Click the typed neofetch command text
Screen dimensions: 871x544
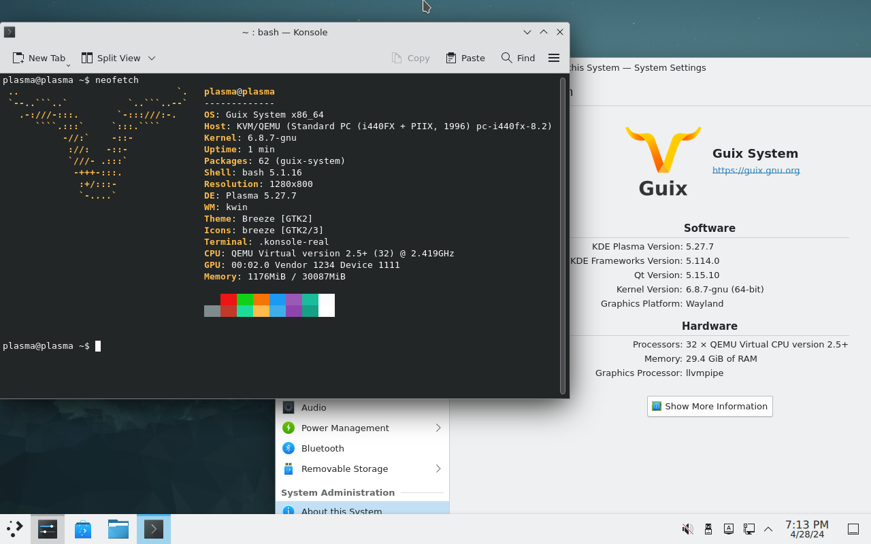[117, 80]
